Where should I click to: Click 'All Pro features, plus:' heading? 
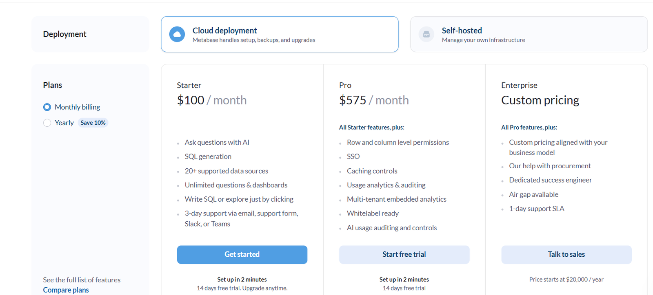coord(529,128)
